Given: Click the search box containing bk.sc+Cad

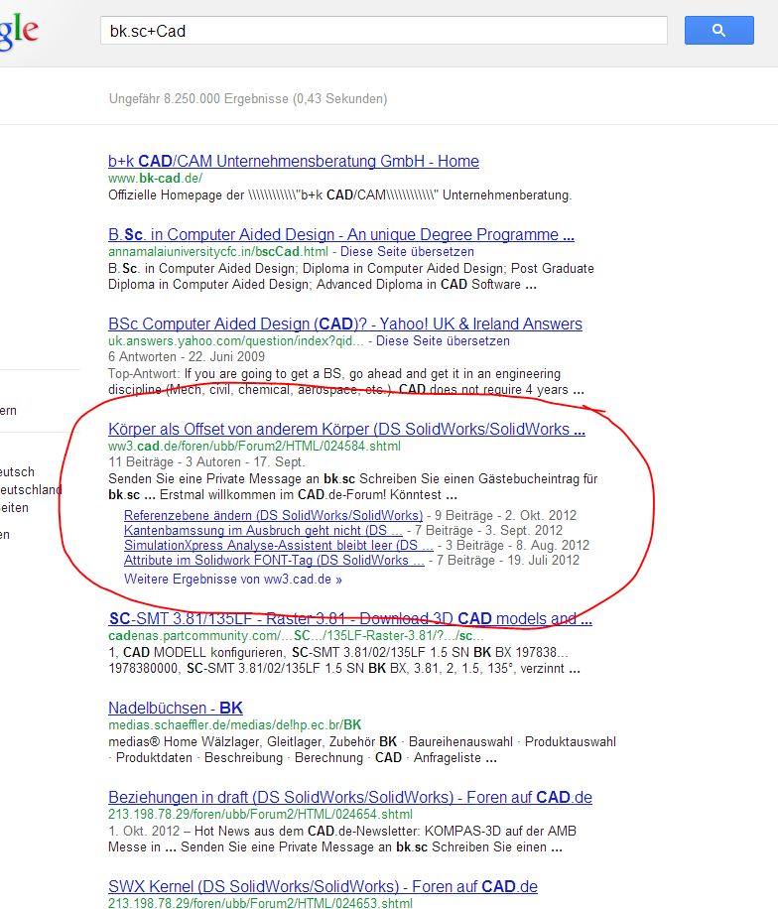Looking at the screenshot, I should pos(383,30).
